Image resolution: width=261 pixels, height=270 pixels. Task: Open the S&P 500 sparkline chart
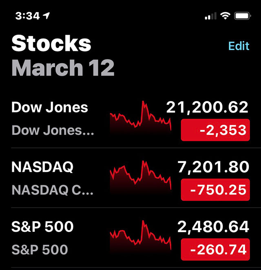point(141,237)
